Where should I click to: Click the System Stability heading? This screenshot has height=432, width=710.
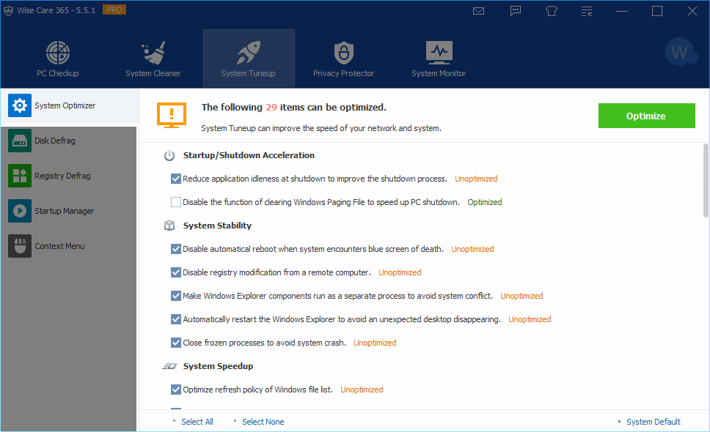tap(217, 226)
